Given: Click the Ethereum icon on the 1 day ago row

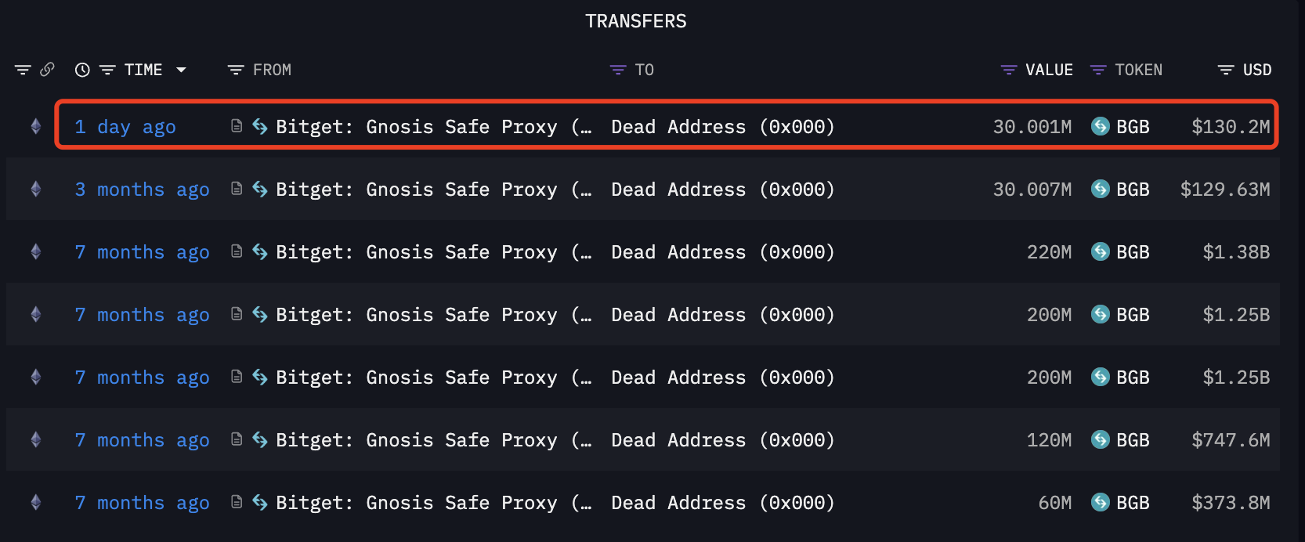Looking at the screenshot, I should click(35, 126).
